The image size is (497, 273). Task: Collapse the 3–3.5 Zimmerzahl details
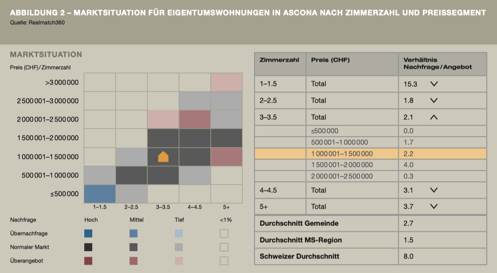click(x=434, y=117)
